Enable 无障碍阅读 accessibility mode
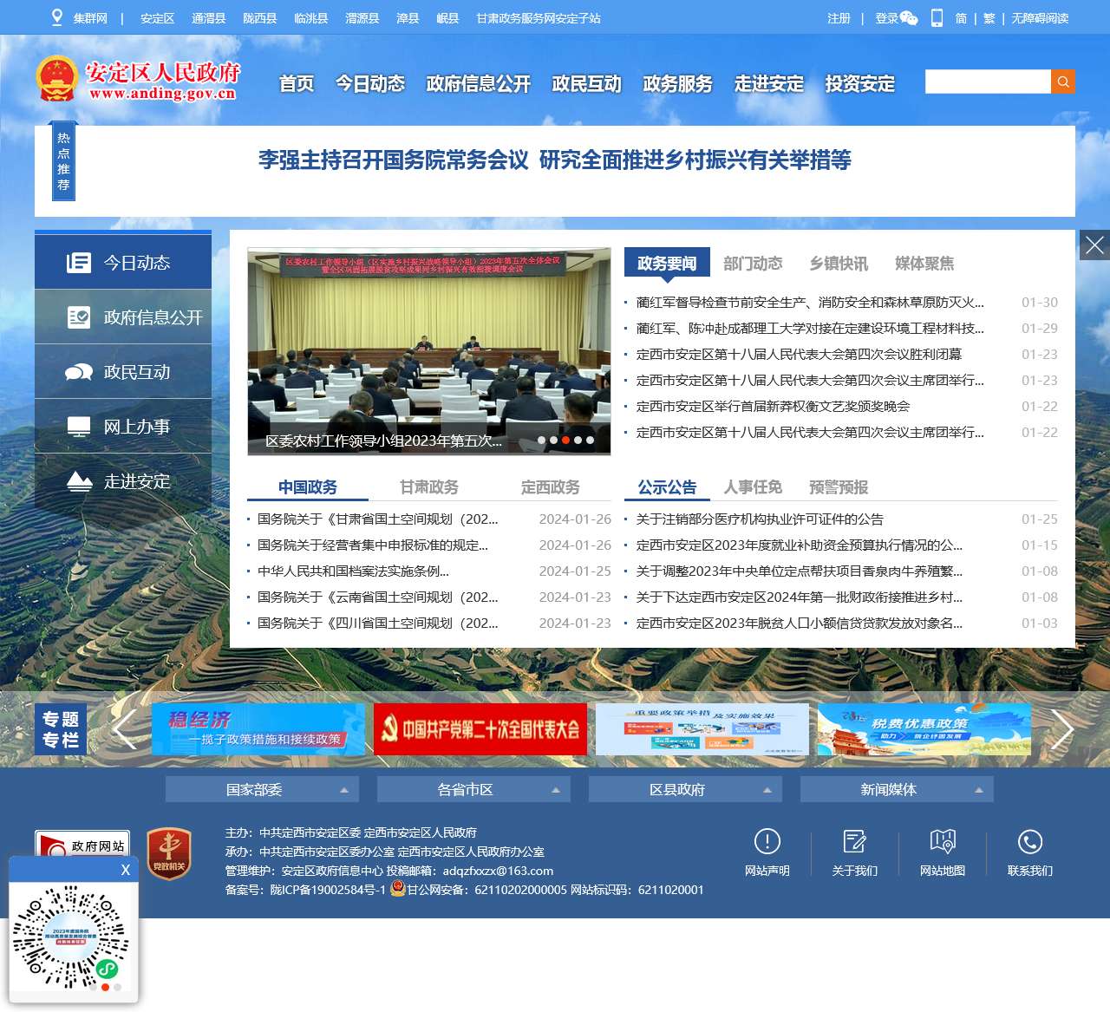 1040,18
